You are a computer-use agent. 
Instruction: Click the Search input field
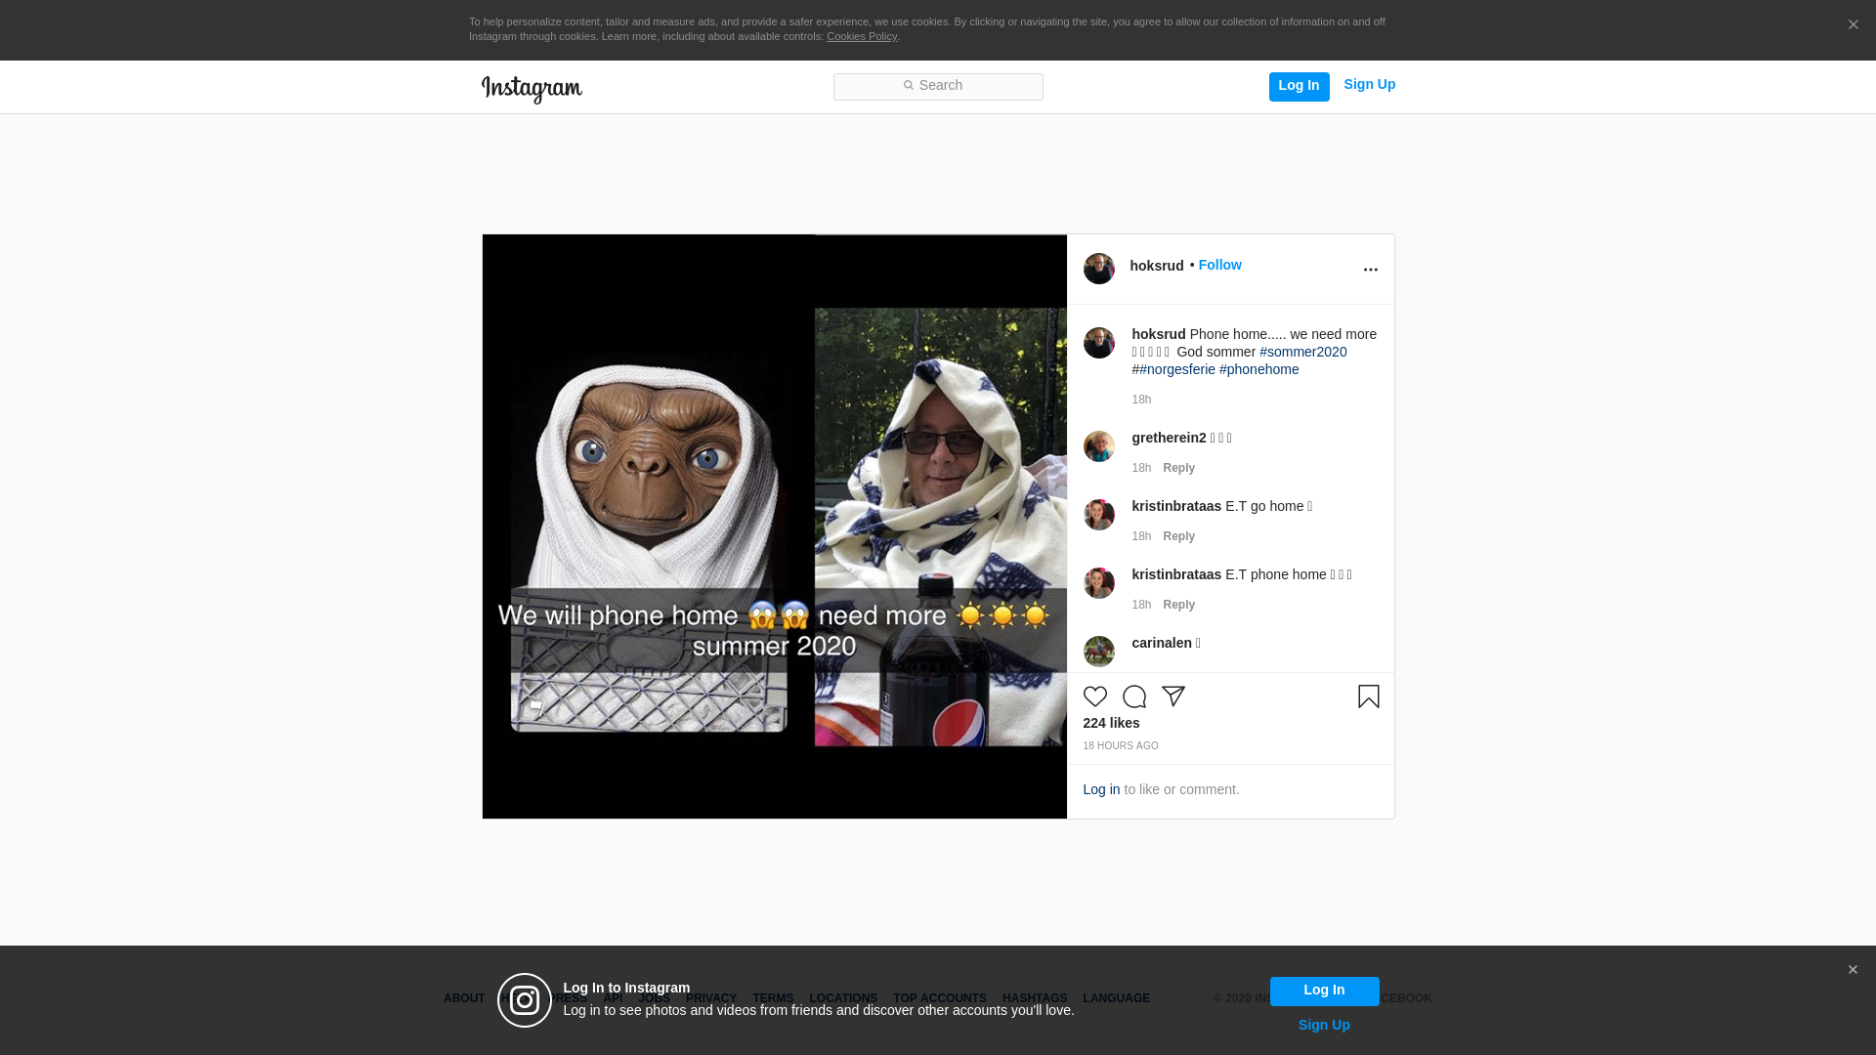tap(938, 86)
